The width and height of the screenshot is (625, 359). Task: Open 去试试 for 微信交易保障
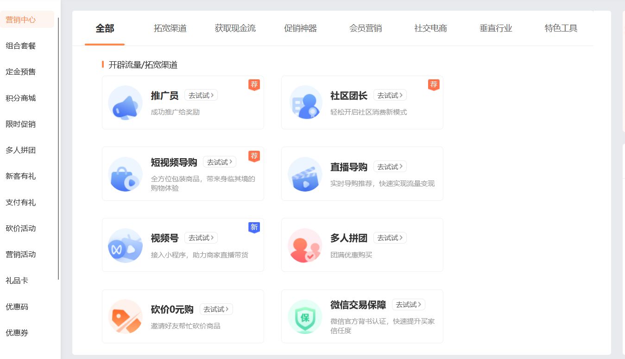point(408,305)
